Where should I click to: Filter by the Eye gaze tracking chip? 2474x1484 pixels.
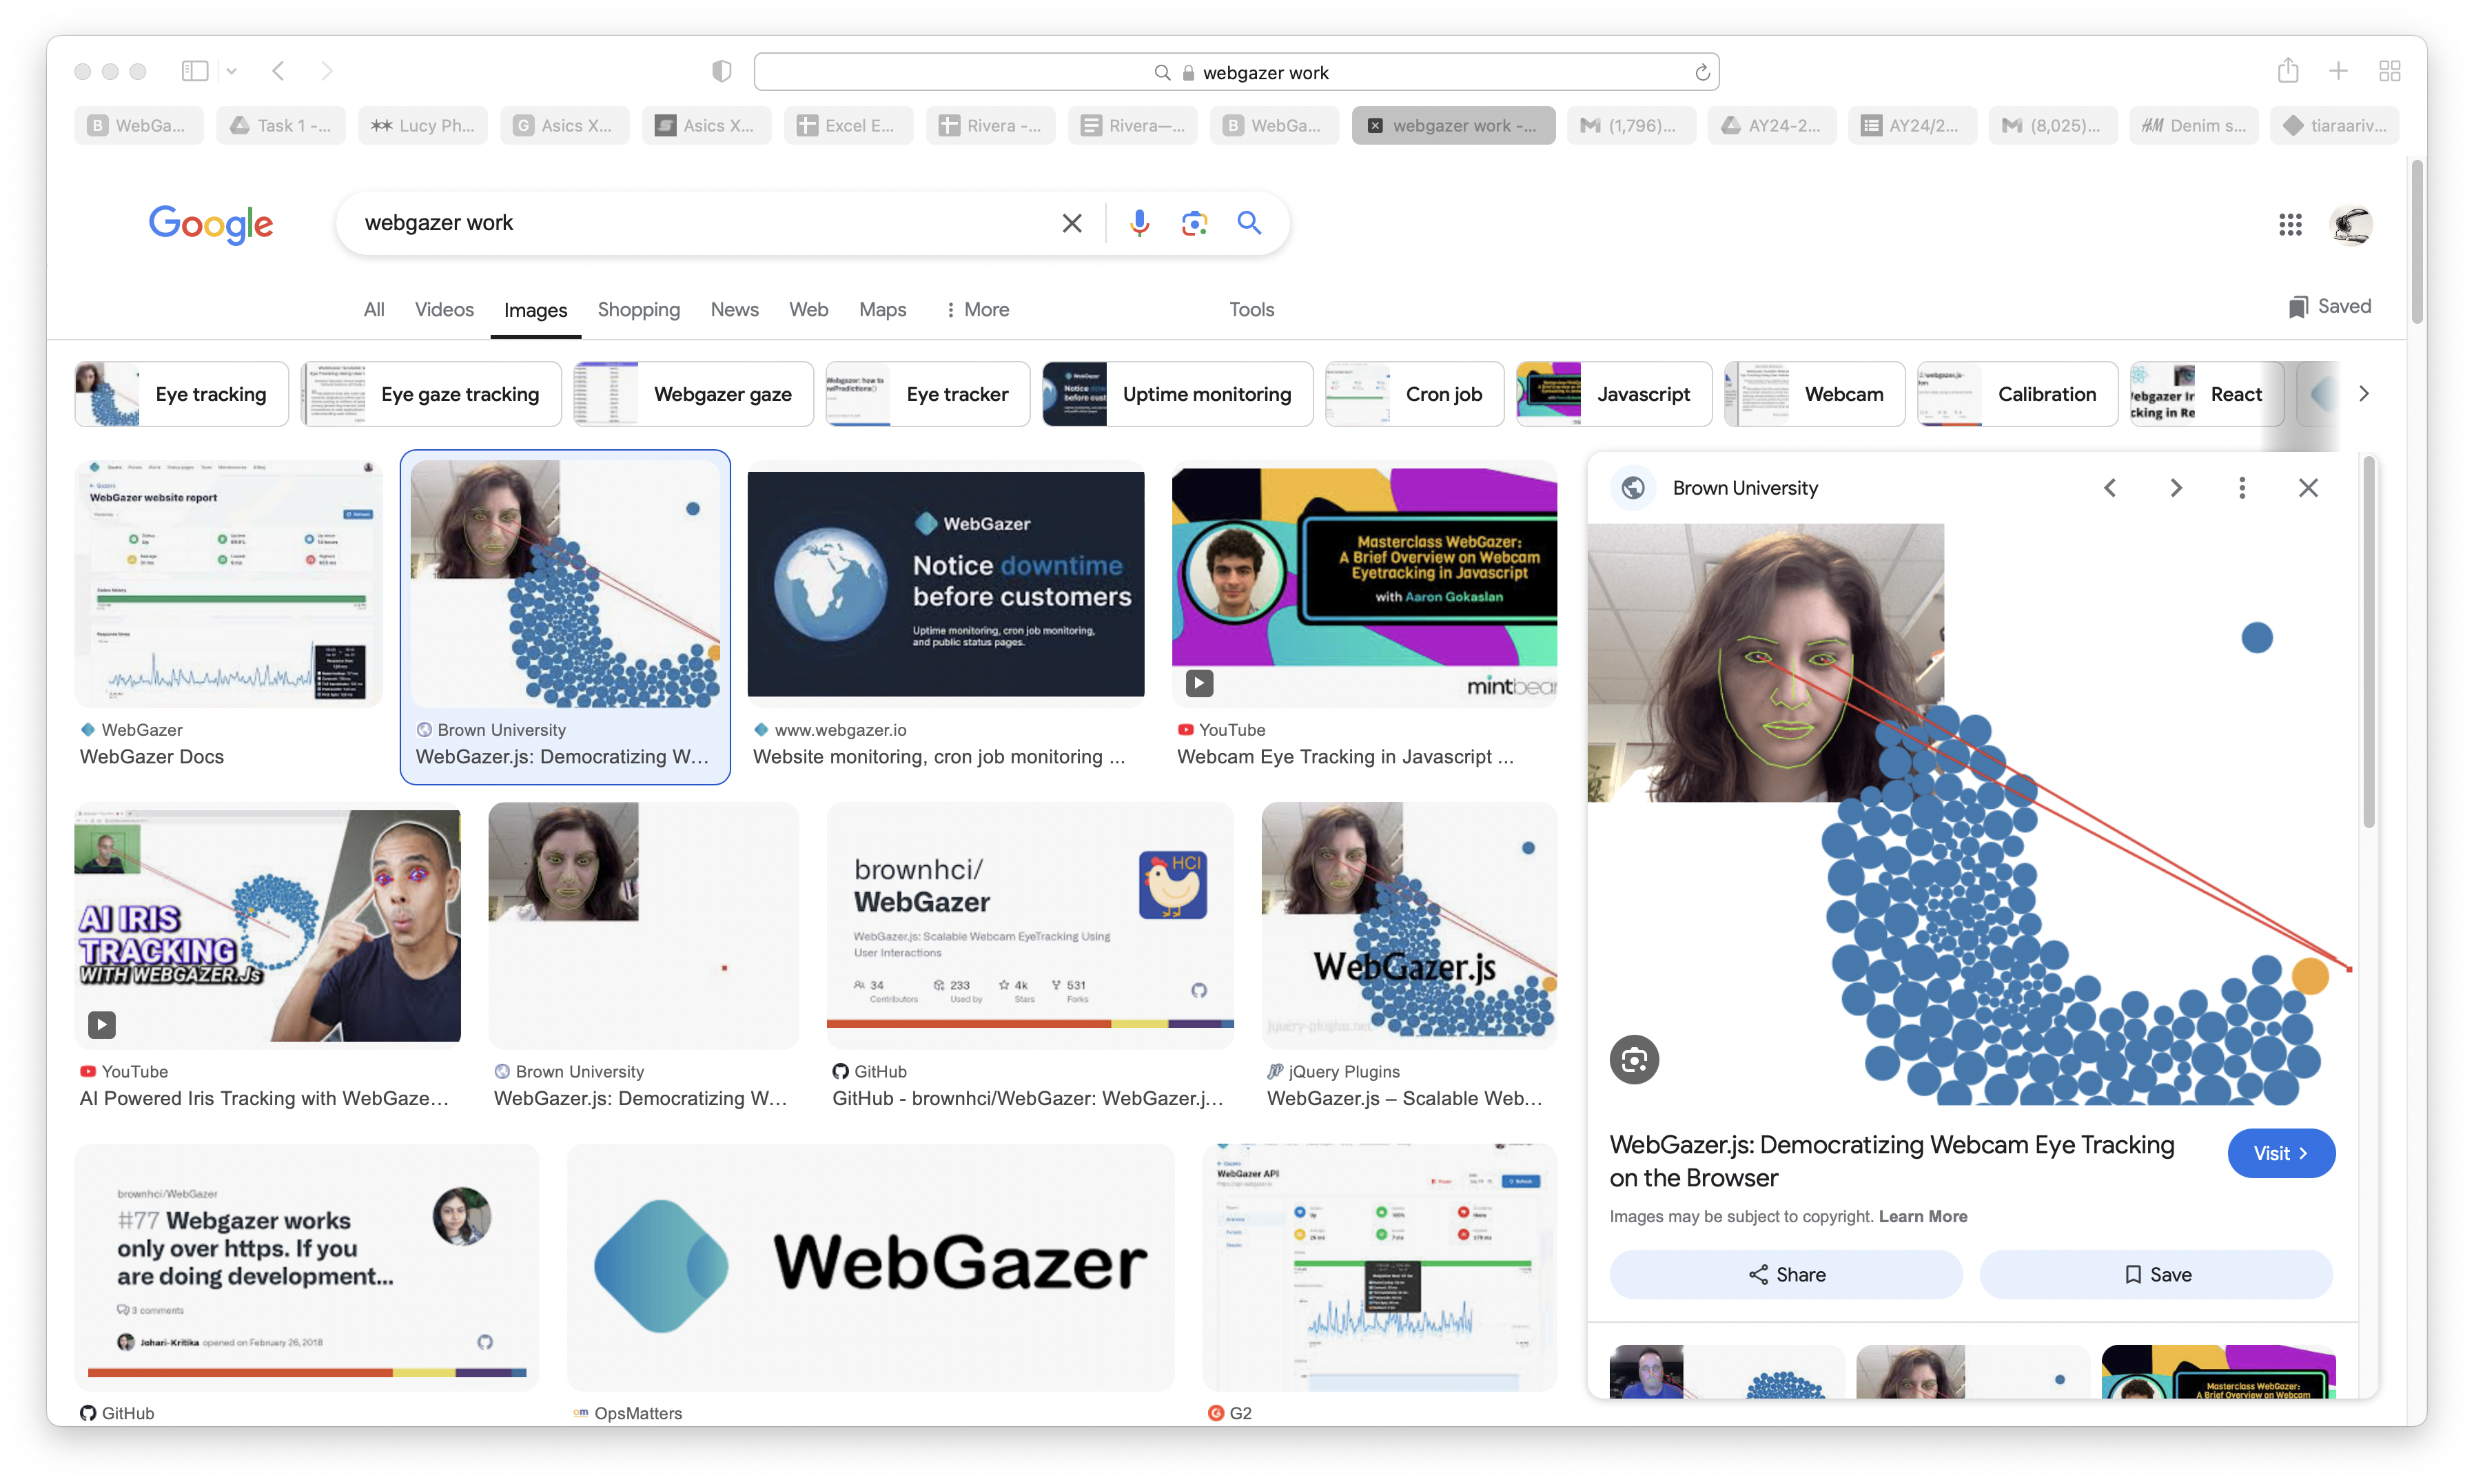[x=431, y=394]
